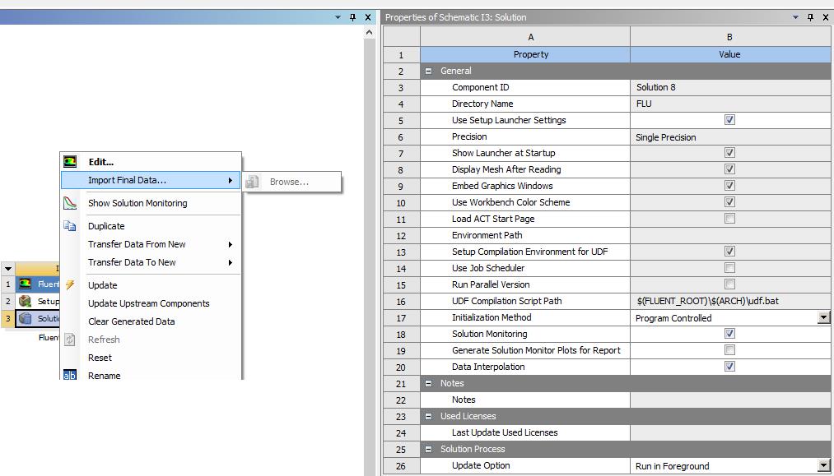Expand Transfer Data To New submenu arrow

click(x=231, y=262)
